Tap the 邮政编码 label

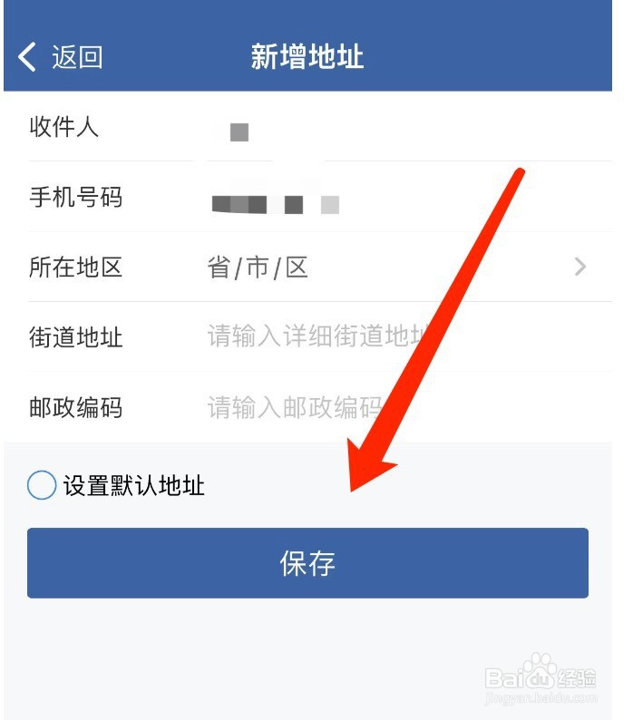click(76, 407)
